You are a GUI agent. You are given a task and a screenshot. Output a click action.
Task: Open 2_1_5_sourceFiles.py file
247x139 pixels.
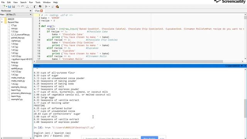tap(20, 34)
